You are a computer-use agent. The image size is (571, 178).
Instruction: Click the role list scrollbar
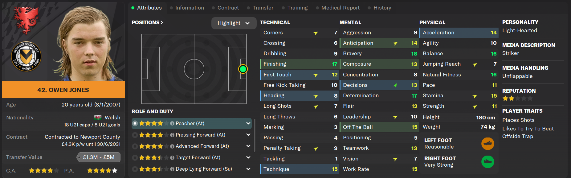tap(254, 136)
